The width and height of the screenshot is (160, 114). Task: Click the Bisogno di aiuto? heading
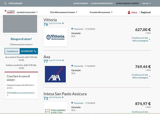coord(21,39)
